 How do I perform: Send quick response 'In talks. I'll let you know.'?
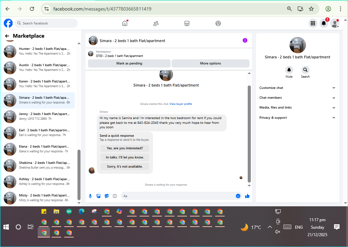(x=125, y=157)
